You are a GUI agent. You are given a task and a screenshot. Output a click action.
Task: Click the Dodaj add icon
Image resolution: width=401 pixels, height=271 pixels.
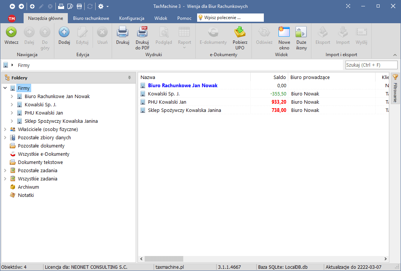(64, 33)
